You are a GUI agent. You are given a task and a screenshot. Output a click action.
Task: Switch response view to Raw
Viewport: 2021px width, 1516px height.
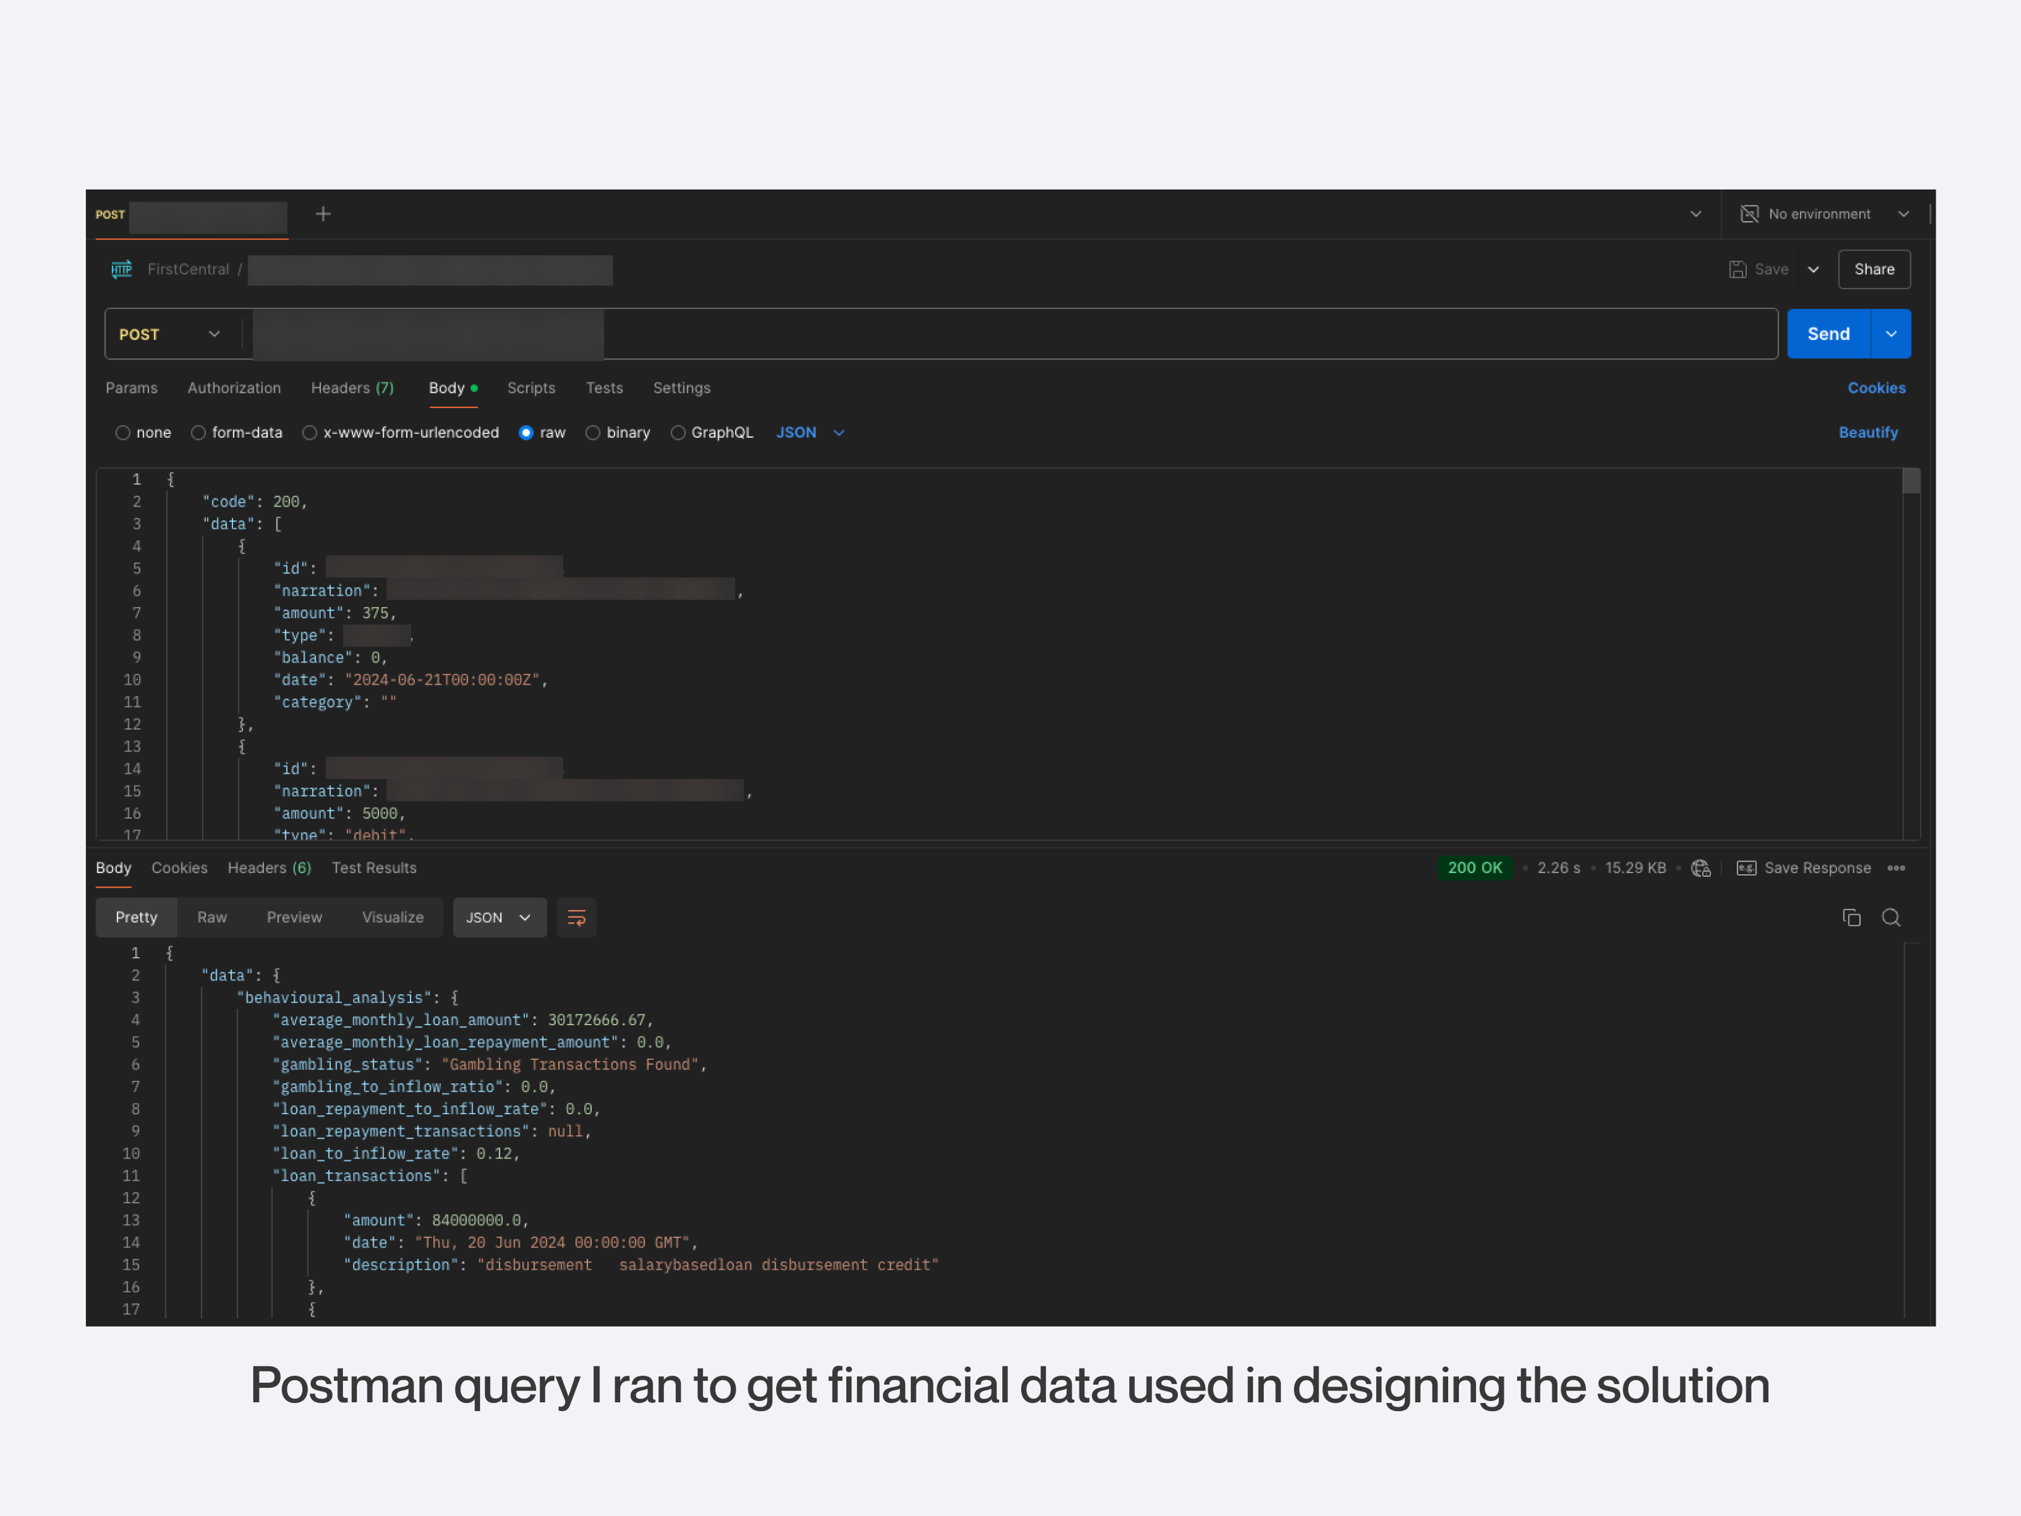click(212, 917)
